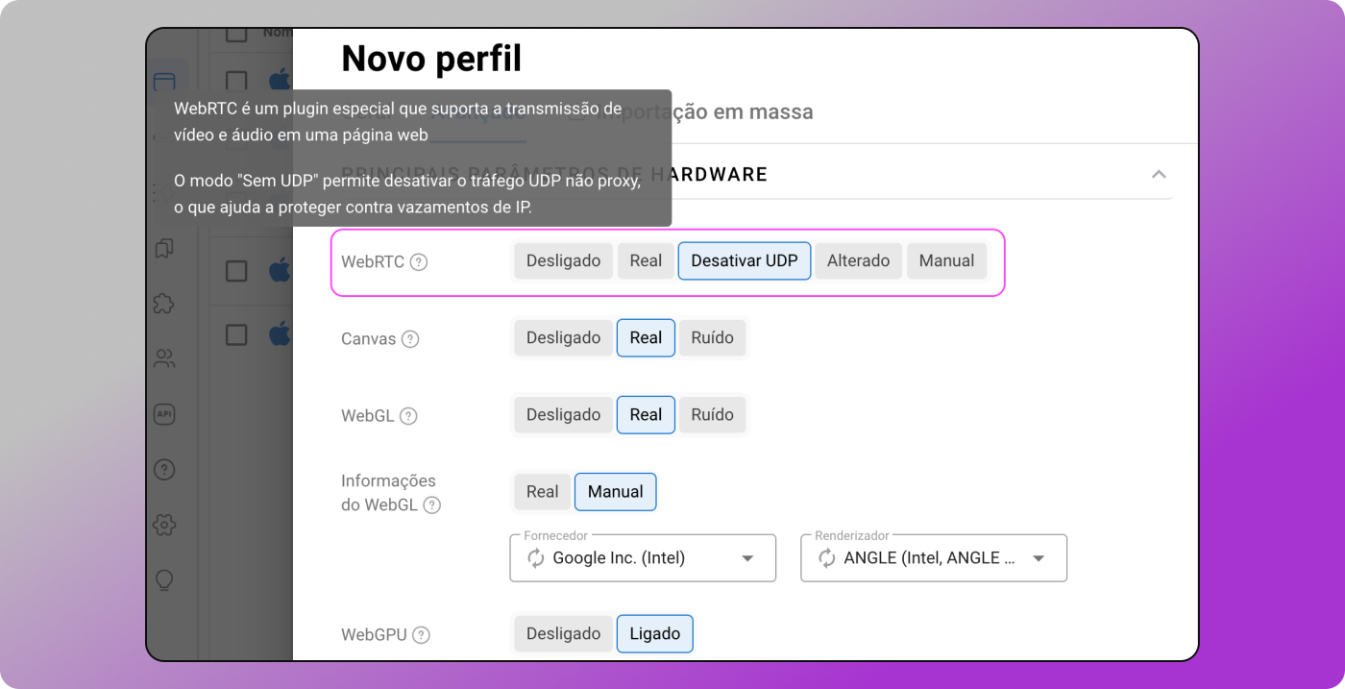Enable Ligado for WebGPU
Viewport: 1345px width, 689px height.
[654, 633]
